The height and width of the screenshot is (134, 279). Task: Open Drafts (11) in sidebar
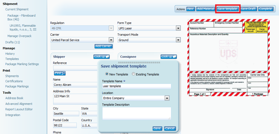point(13,42)
